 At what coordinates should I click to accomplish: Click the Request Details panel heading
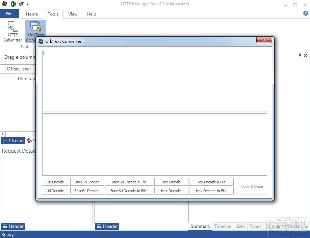(19, 151)
